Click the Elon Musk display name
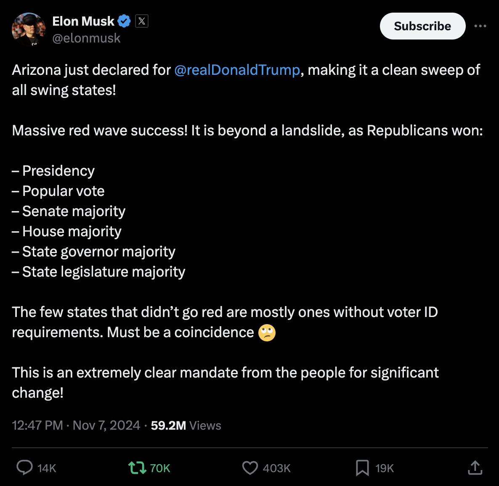 point(83,21)
